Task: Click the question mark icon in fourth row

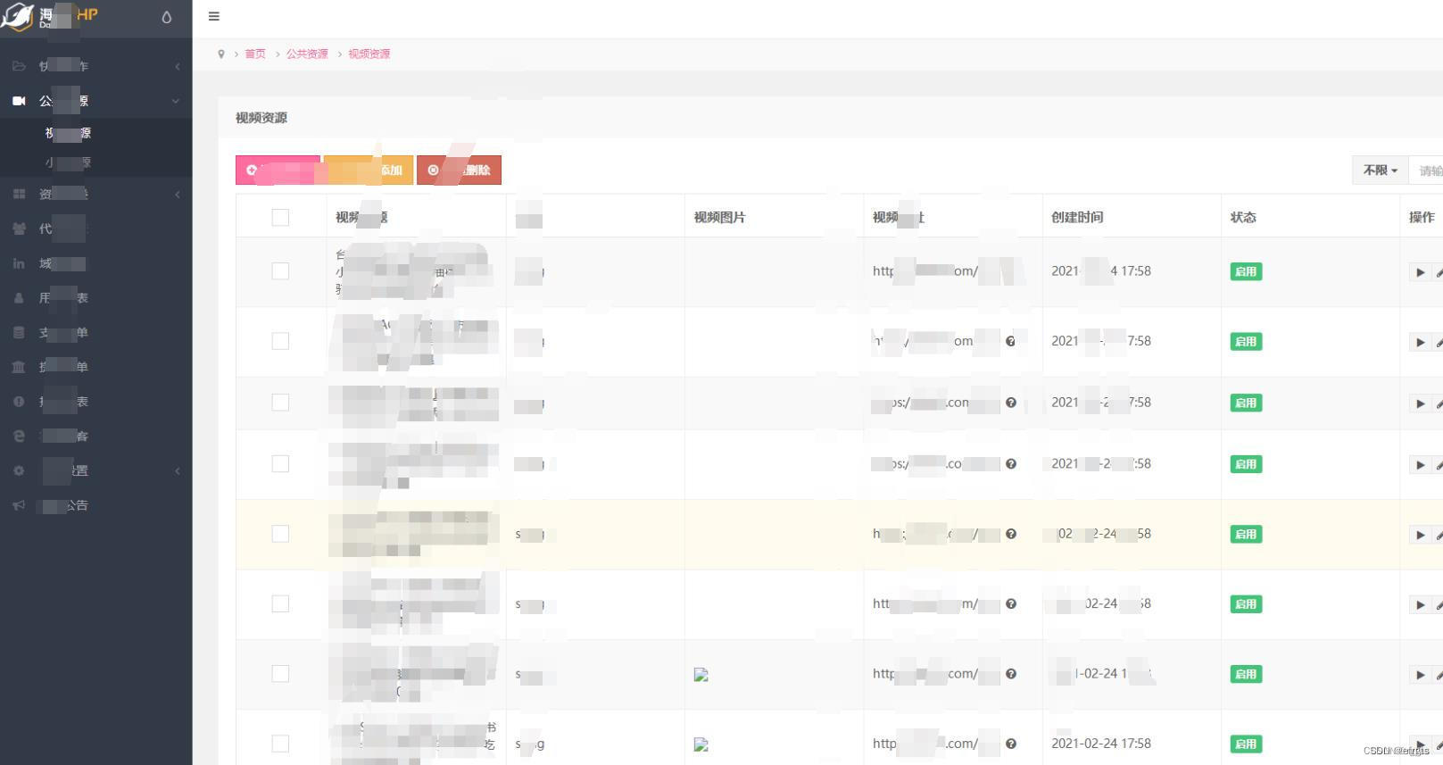Action: coord(1010,464)
